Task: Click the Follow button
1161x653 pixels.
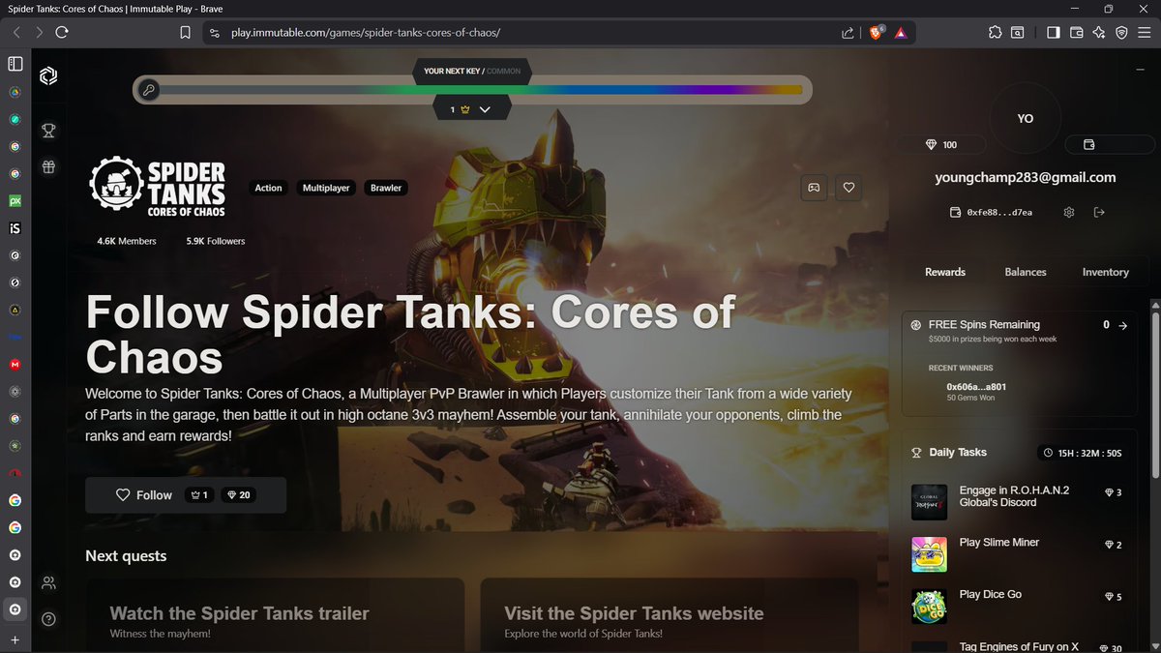Action: pyautogui.click(x=186, y=494)
